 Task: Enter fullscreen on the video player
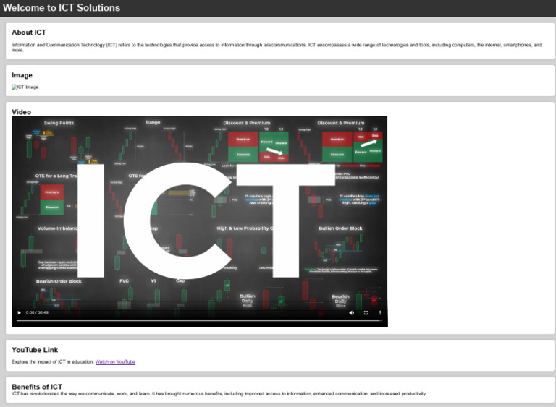tap(366, 312)
